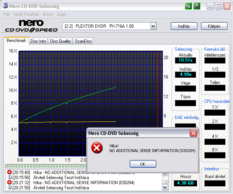
Task: Click the Nero app icon in title bar
Action: click(5, 6)
